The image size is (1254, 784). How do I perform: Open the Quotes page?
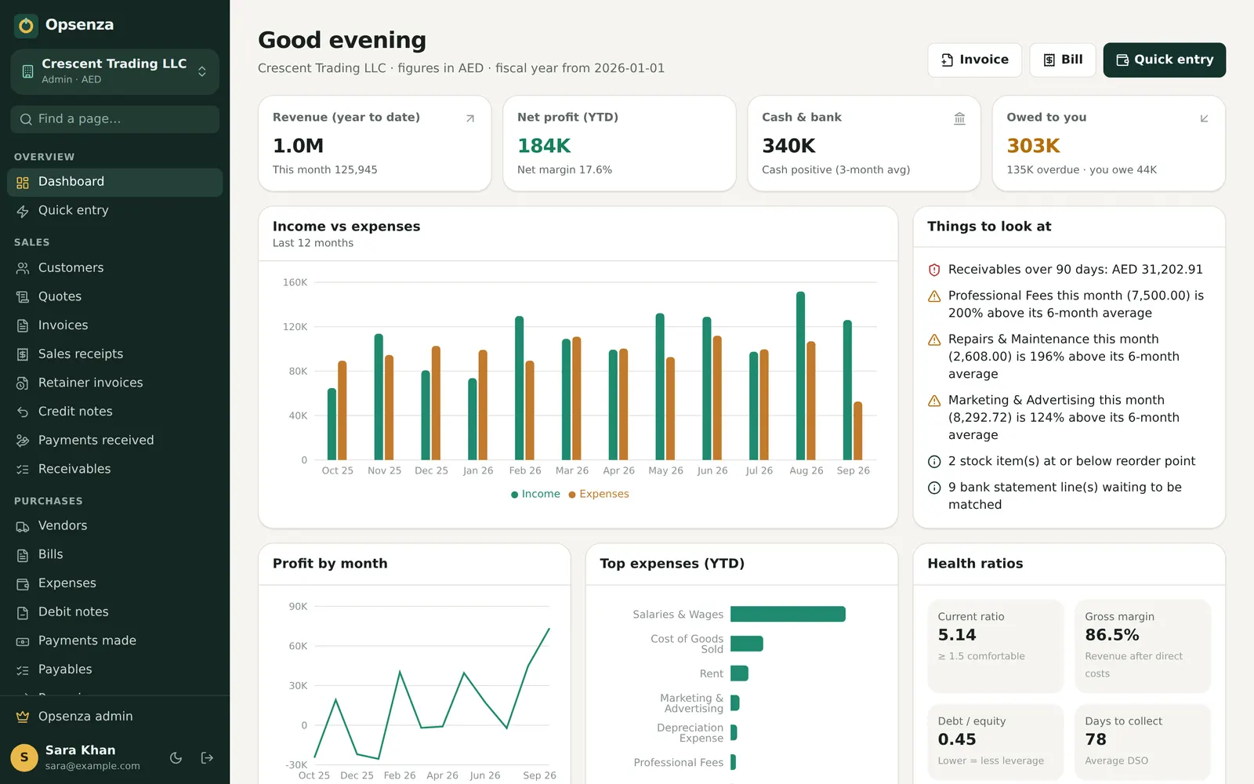pyautogui.click(x=114, y=297)
